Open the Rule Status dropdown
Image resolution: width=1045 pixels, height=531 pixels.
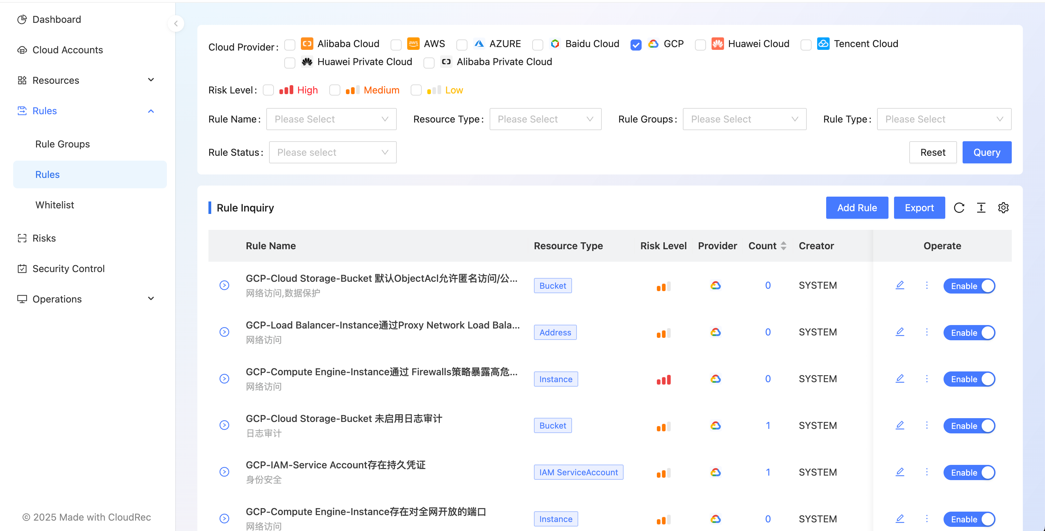pos(333,153)
